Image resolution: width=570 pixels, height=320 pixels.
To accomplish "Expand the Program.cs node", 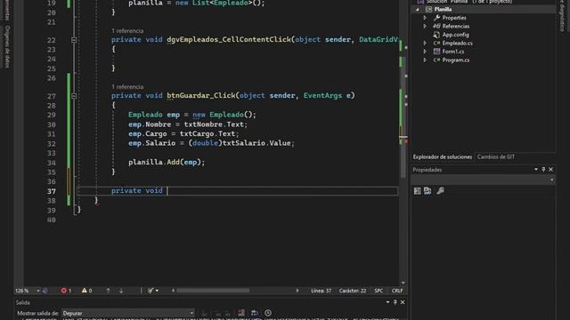I will point(425,60).
